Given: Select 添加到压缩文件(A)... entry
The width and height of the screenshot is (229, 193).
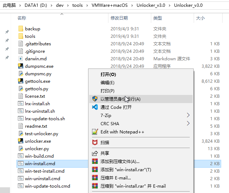Looking at the screenshot, I should coord(141,161).
